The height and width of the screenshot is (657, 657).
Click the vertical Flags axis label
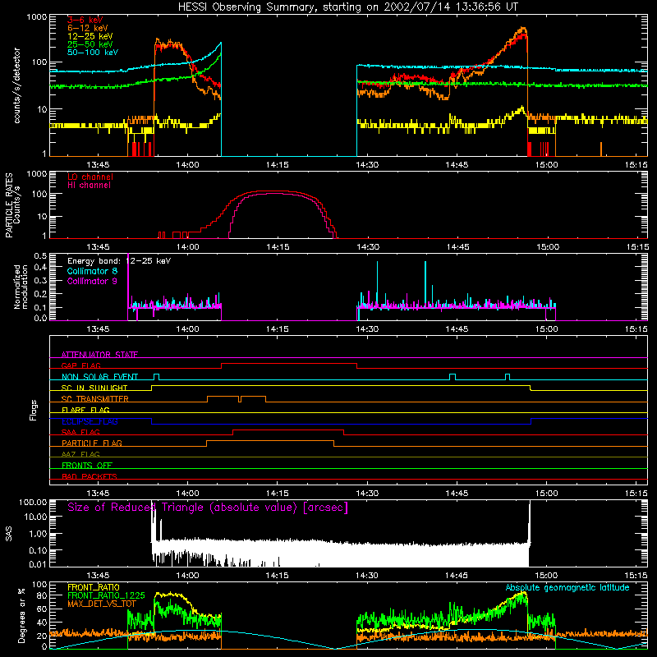coord(34,410)
